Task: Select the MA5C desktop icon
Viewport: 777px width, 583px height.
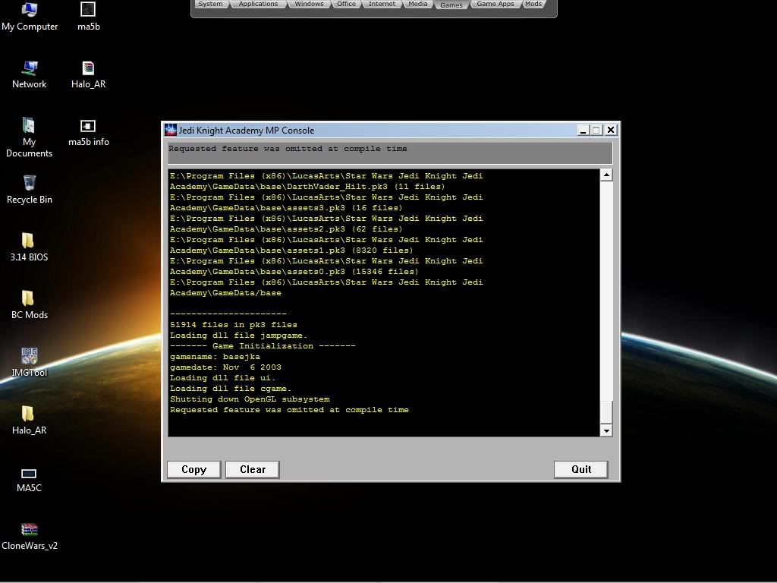Action: click(x=30, y=480)
